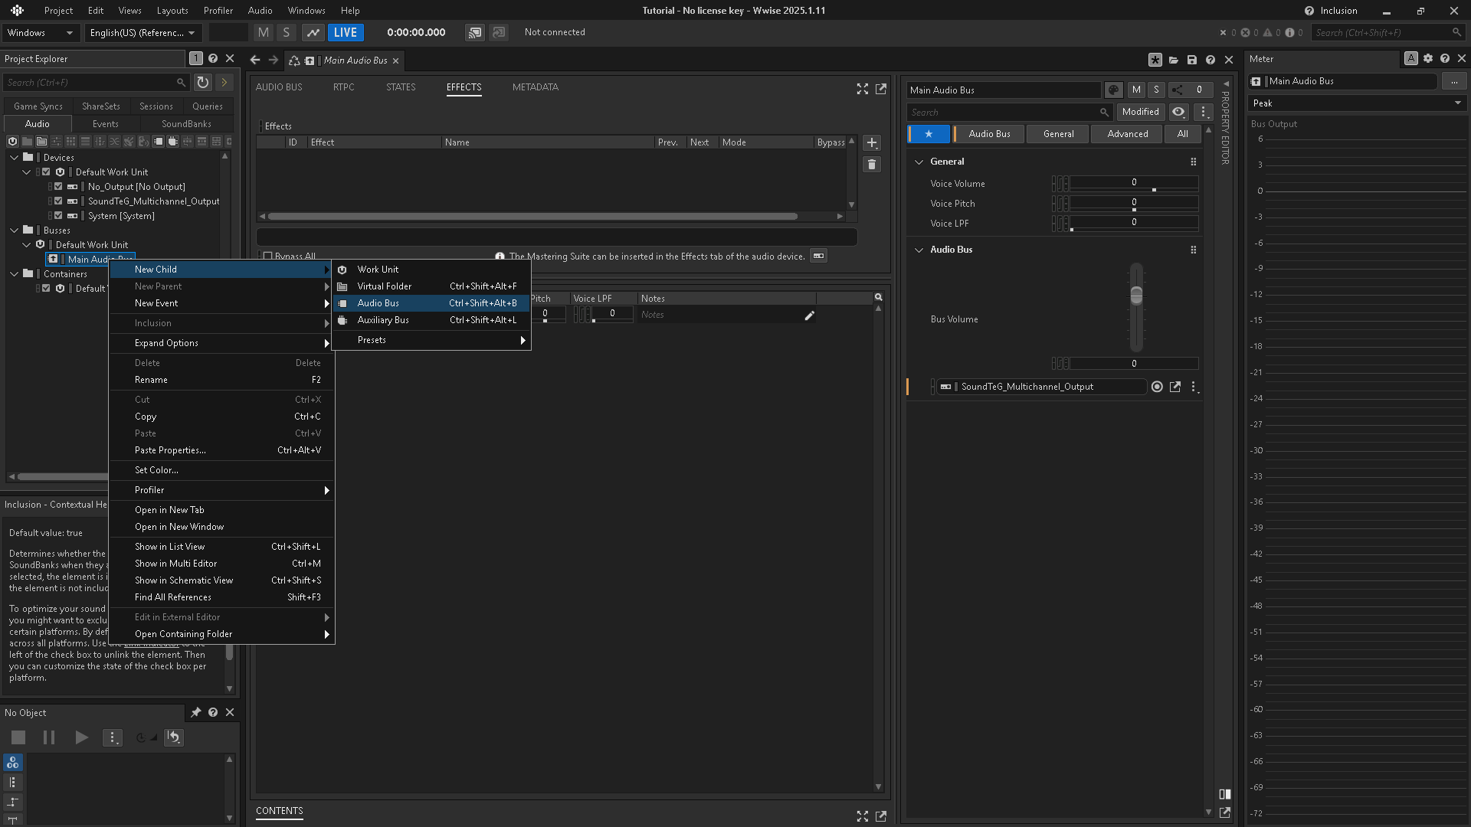The image size is (1471, 827).
Task: Uncheck inclusion for SoundTeG_Multichannel_Output device
Action: click(x=58, y=201)
